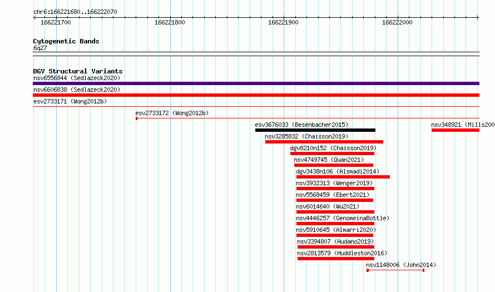Open nsv4446257 (GenomeinaBottle) label
Screen dimensions: 495x292
coord(343,218)
